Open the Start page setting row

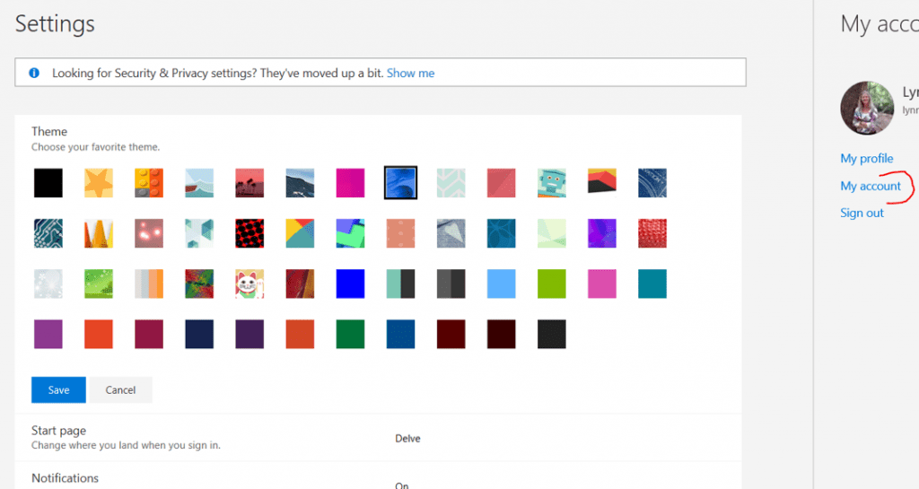coord(378,438)
